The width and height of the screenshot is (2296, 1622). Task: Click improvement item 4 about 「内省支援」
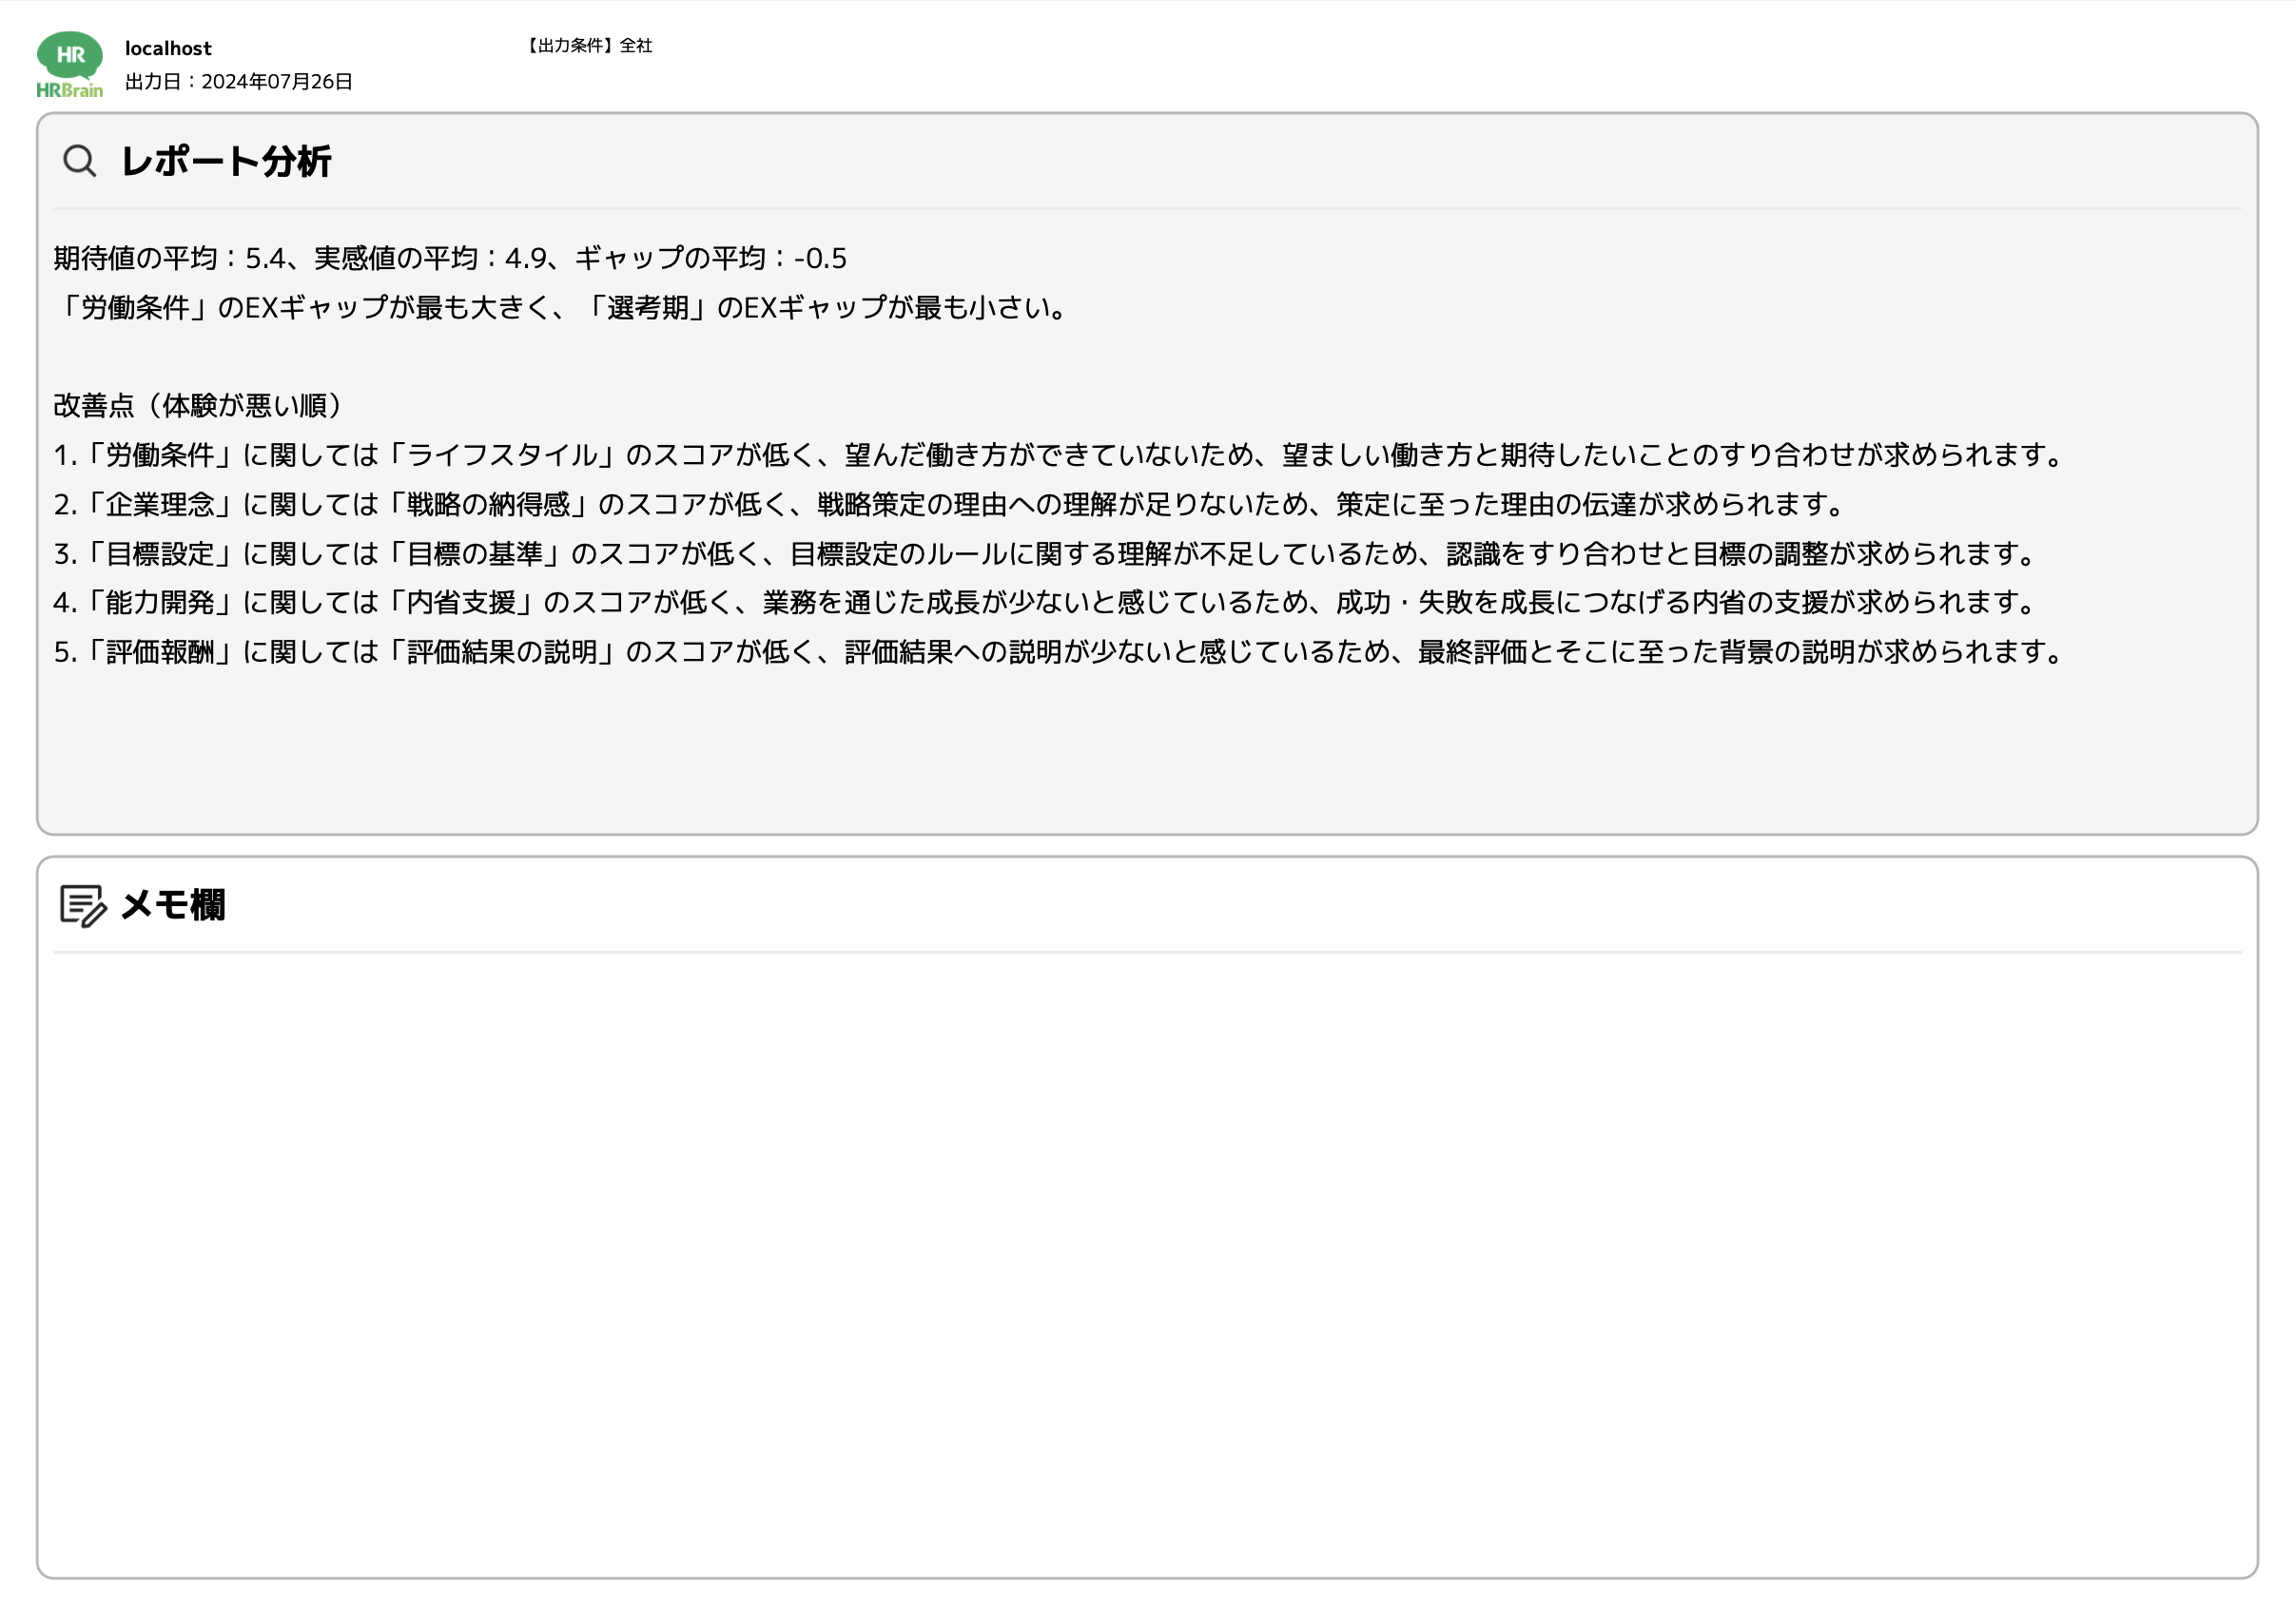[1045, 603]
